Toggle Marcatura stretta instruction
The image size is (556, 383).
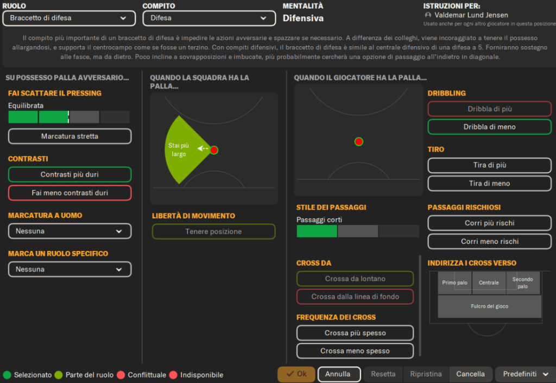[x=69, y=136]
